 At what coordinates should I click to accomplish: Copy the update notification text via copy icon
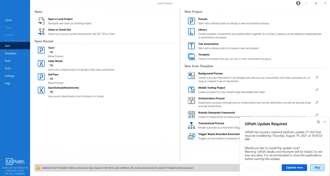pos(318,122)
